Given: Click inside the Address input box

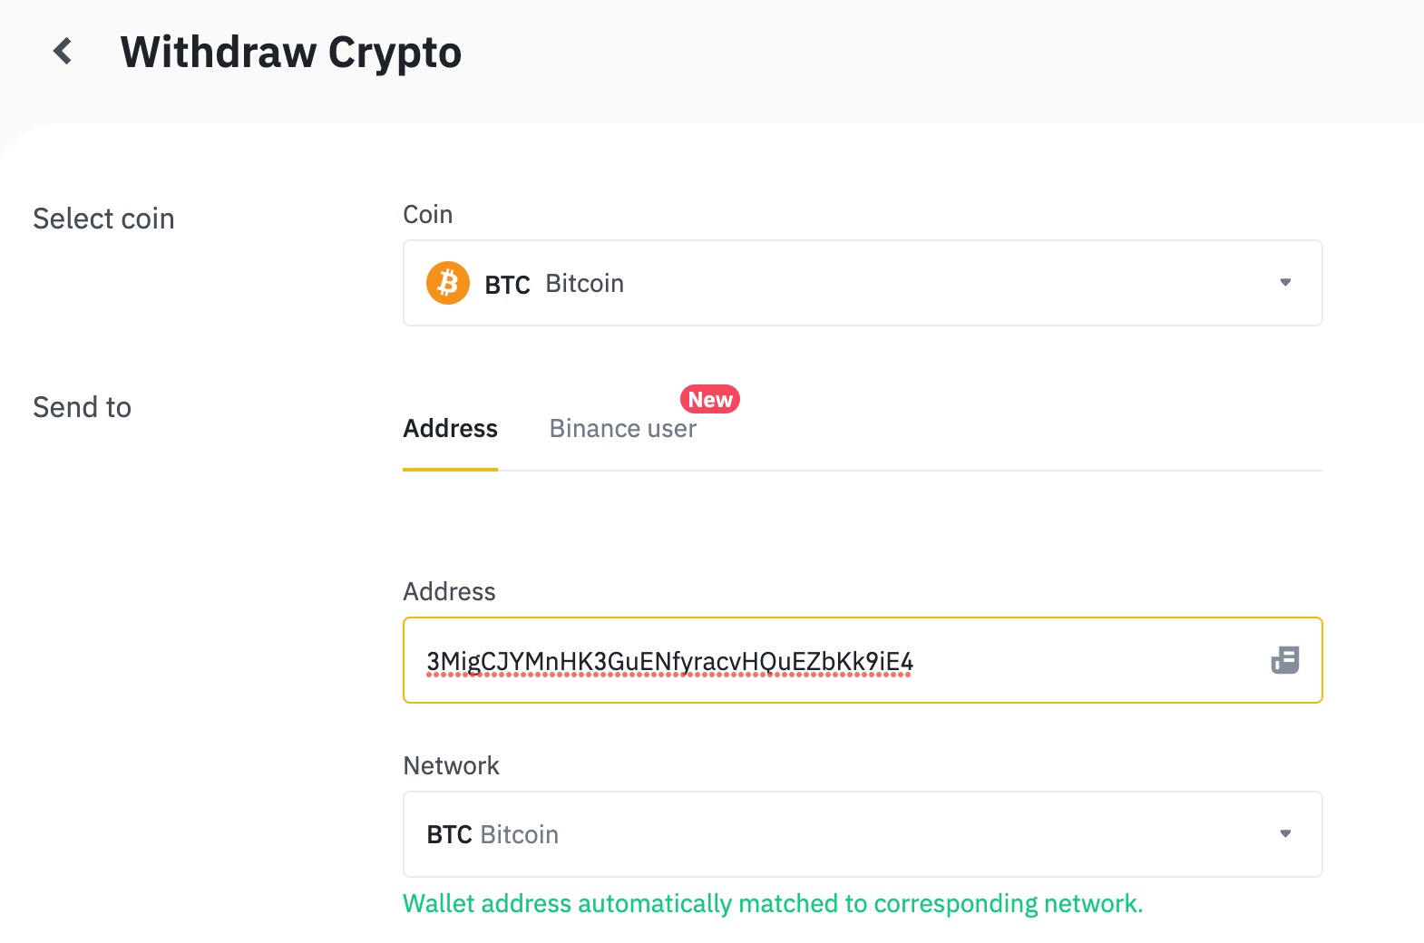Looking at the screenshot, I should pos(816,660).
